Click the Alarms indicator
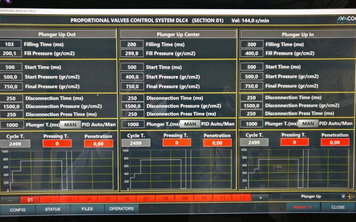Screen dimensions: 356x222 click(x=303, y=207)
